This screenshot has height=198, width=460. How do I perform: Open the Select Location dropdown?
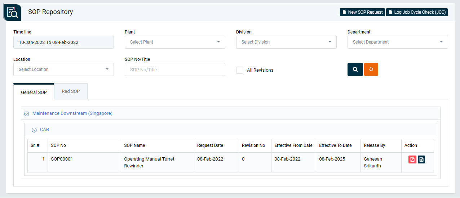pos(63,69)
